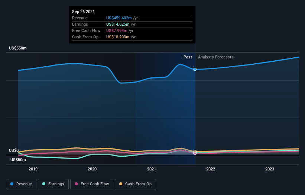Click the pink Free Cash Flow legend dot
This screenshot has height=195, width=305.
76,184
